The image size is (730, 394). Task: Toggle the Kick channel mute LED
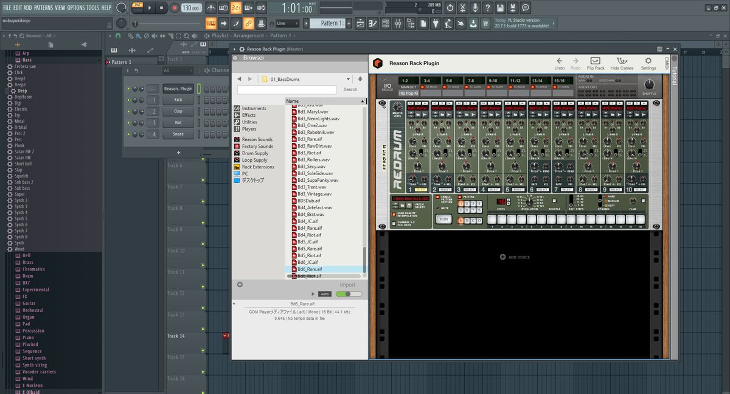[128, 100]
